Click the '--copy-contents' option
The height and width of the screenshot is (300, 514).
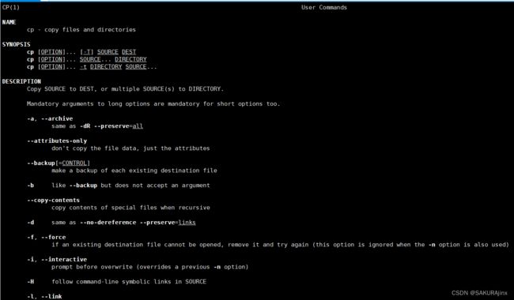click(x=54, y=200)
